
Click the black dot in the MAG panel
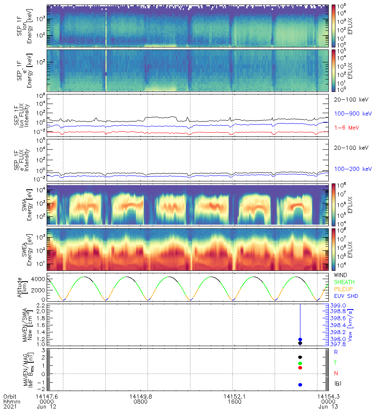tap(300, 357)
